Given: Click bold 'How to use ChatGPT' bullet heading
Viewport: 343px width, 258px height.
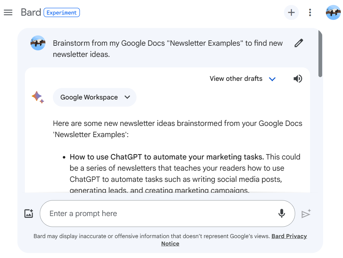Looking at the screenshot, I should coord(167,157).
